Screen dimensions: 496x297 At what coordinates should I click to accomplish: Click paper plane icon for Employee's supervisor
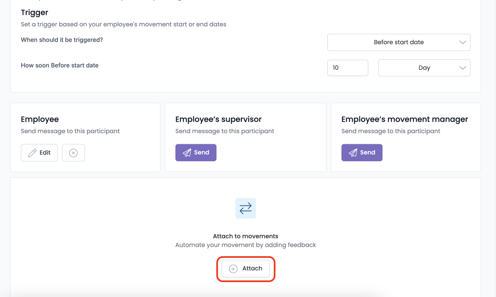[x=187, y=153]
